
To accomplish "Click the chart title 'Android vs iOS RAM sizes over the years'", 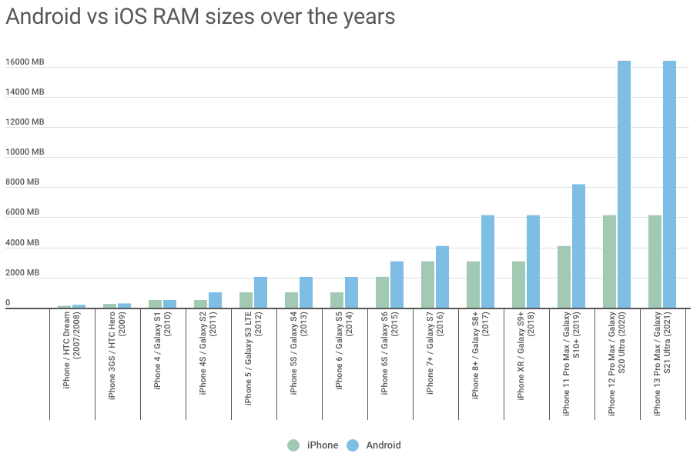I will click(x=200, y=16).
